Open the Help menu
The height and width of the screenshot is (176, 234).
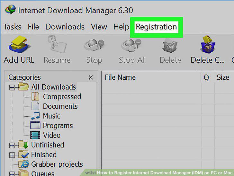coord(121,27)
